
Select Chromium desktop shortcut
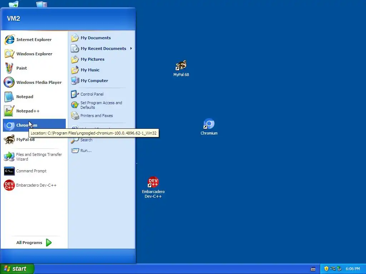pyautogui.click(x=209, y=127)
